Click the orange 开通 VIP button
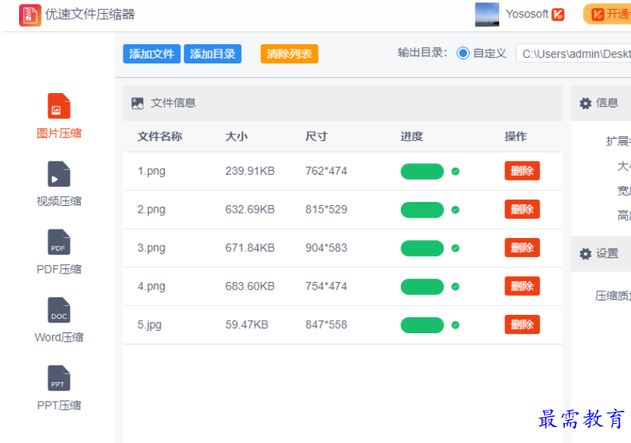631x443 pixels. pyautogui.click(x=608, y=14)
